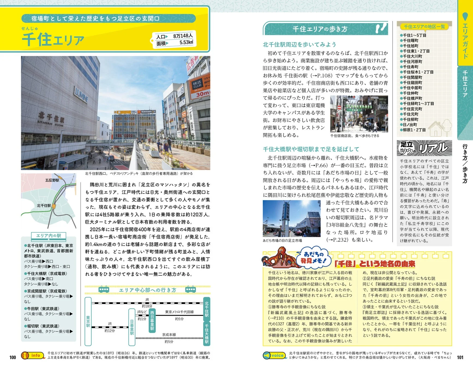Click the 宿場町として栄えた歴史をもつ足立区の玄関口 banner
This screenshot has width=473, height=368.
(109, 19)
